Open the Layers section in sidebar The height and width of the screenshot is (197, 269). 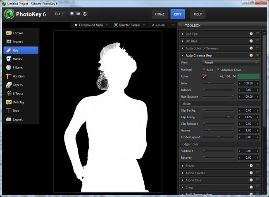point(21,85)
